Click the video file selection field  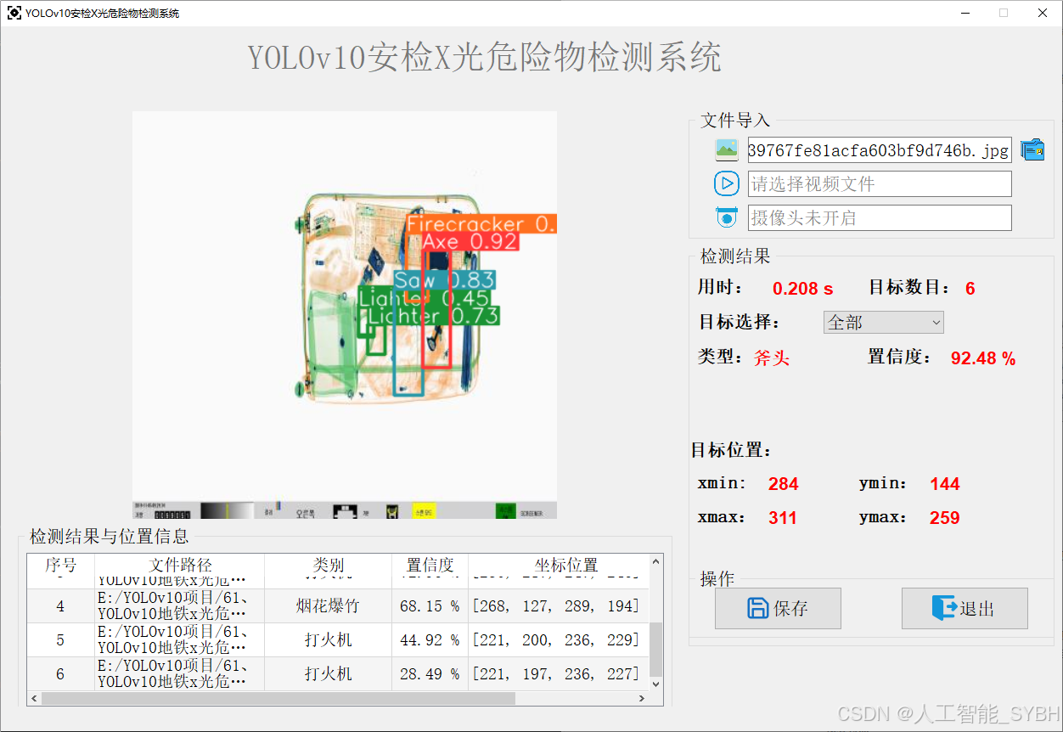coord(880,183)
